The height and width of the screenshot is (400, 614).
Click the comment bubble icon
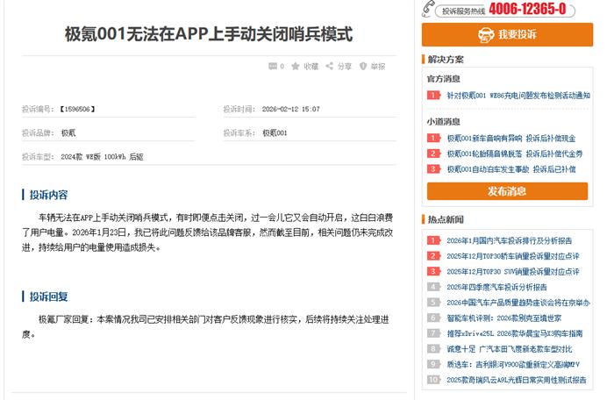[272, 66]
